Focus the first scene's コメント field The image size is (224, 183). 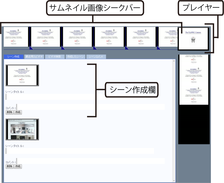pos(90,107)
